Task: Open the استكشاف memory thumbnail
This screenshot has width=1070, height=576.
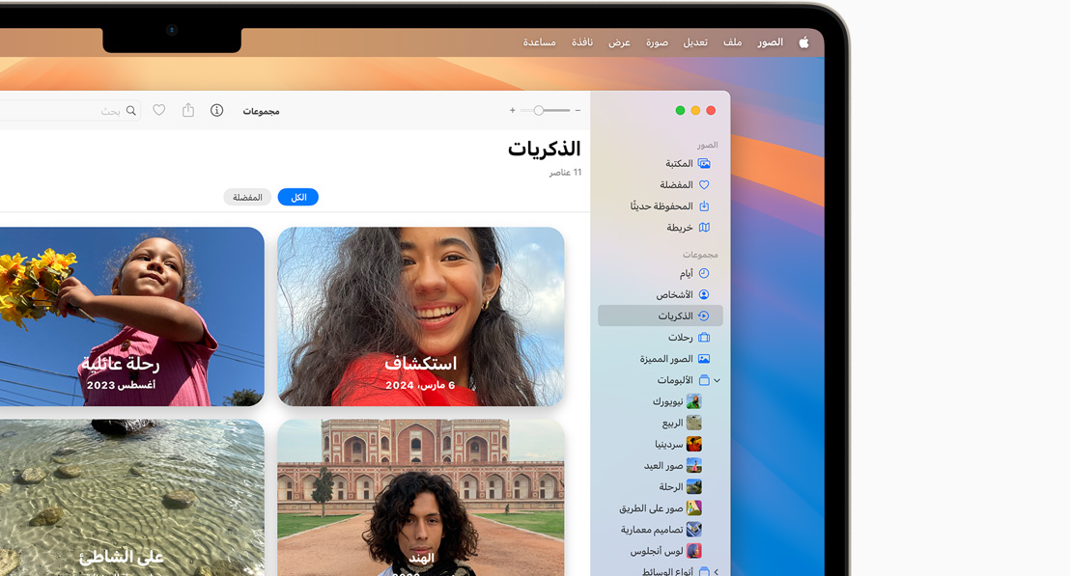Action: (421, 316)
